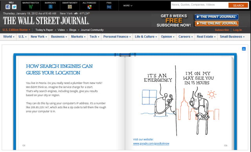Click the Log In link
The image size is (251, 152).
(x=237, y=30)
